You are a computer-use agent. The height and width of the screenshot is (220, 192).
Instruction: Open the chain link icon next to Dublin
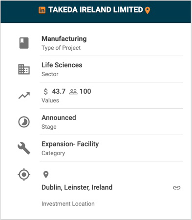pyautogui.click(x=177, y=188)
